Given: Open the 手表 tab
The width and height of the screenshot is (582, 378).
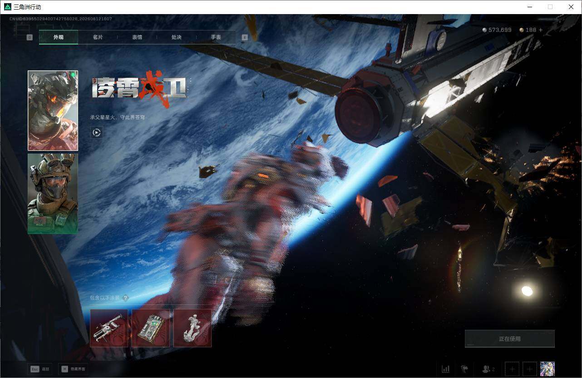Looking at the screenshot, I should click(x=216, y=37).
